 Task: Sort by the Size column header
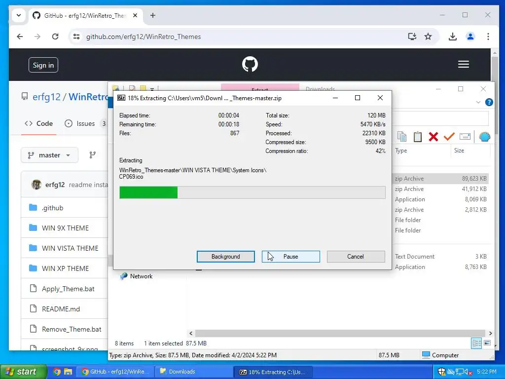coord(459,151)
